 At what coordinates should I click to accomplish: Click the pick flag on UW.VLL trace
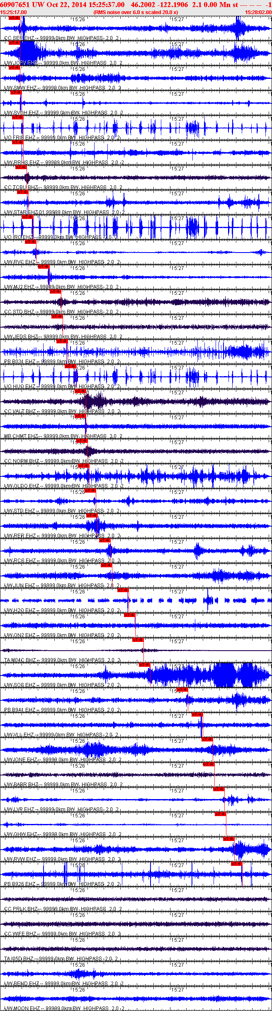pyautogui.click(x=197, y=715)
